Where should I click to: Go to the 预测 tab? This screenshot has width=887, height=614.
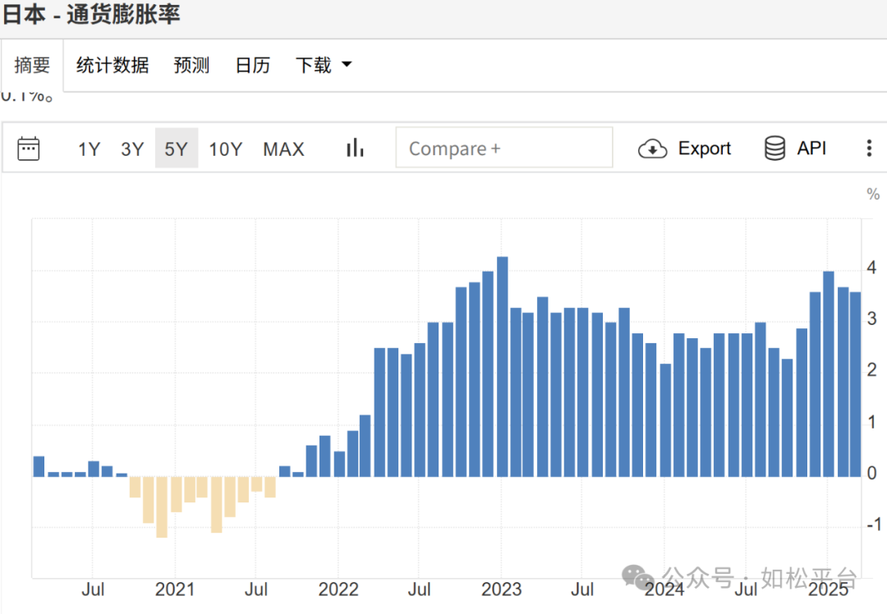191,66
